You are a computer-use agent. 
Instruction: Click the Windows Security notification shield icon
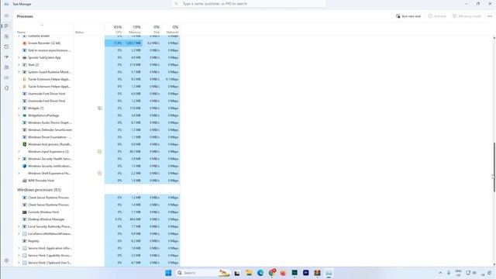click(x=24, y=166)
